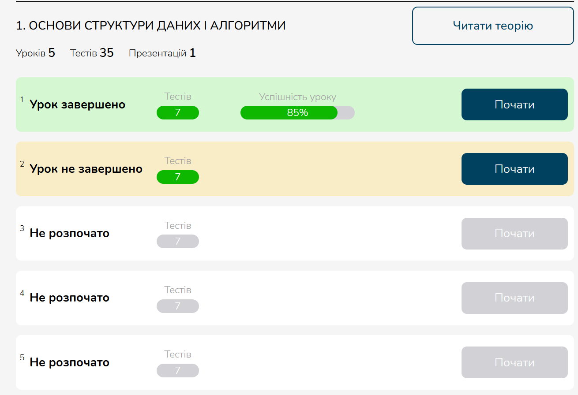This screenshot has width=578, height=395.
Task: Select the "Не розпочато" label in lesson 4
Action: coord(69,298)
